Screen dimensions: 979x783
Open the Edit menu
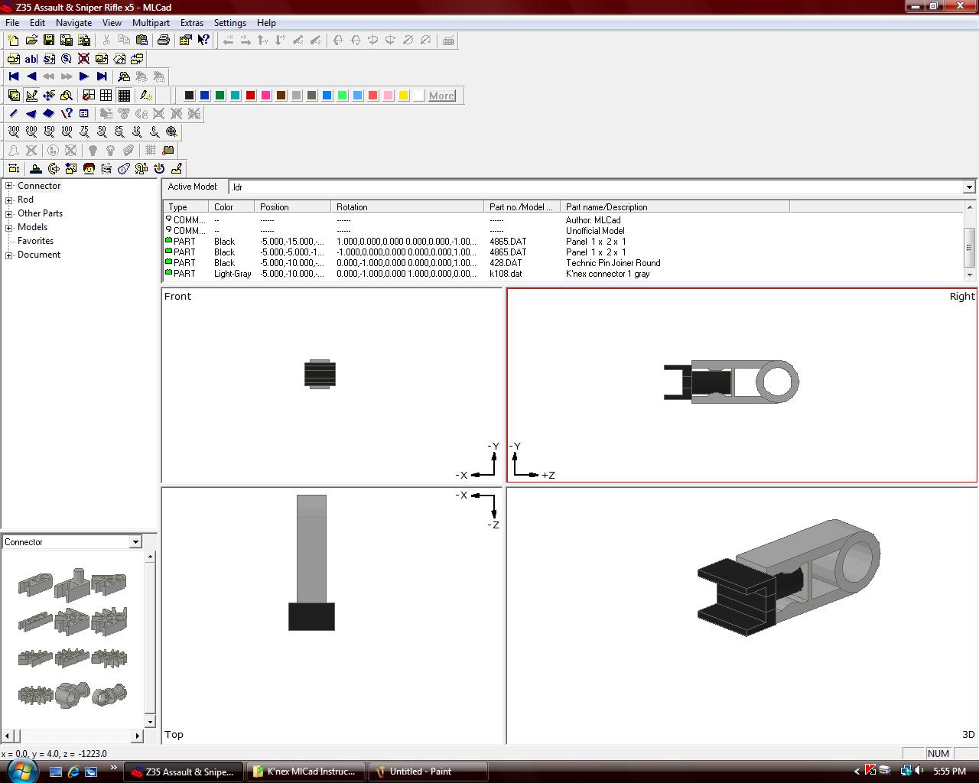[37, 23]
